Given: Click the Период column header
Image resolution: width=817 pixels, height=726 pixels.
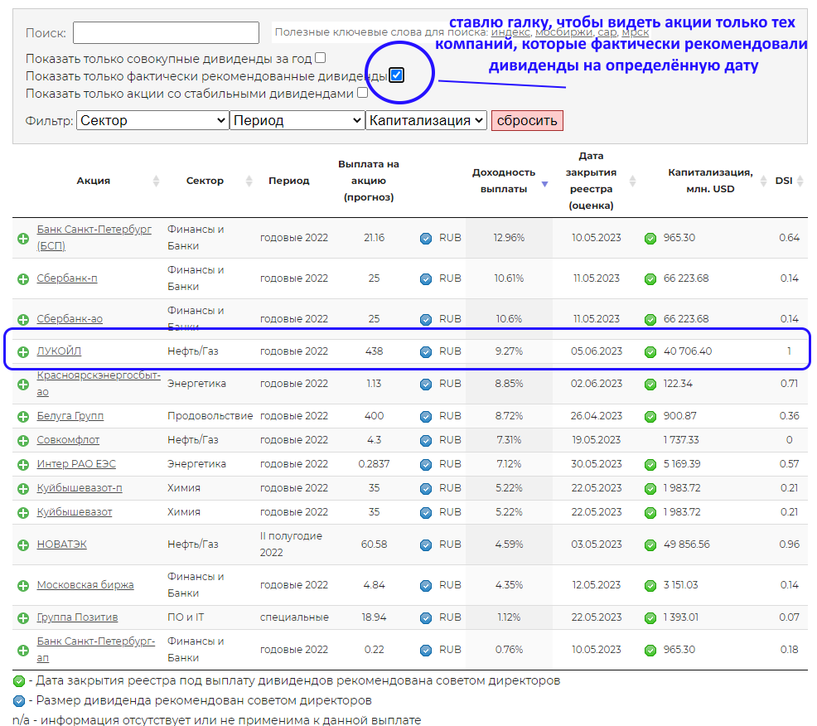Looking at the screenshot, I should pos(288,181).
